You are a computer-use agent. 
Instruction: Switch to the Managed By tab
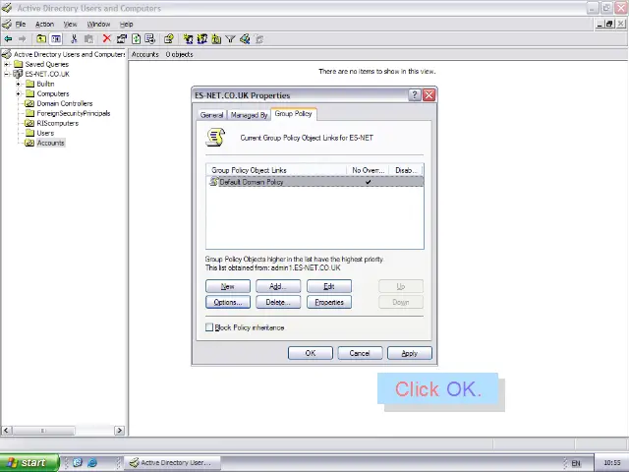pos(249,115)
